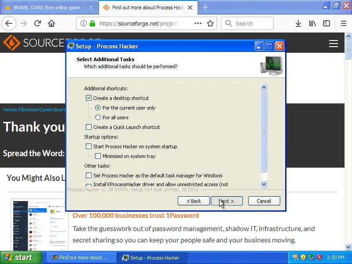Switch to Setup - Process Hacker taskbar item
Image resolution: width=352 pixels, height=264 pixels.
coord(152,257)
